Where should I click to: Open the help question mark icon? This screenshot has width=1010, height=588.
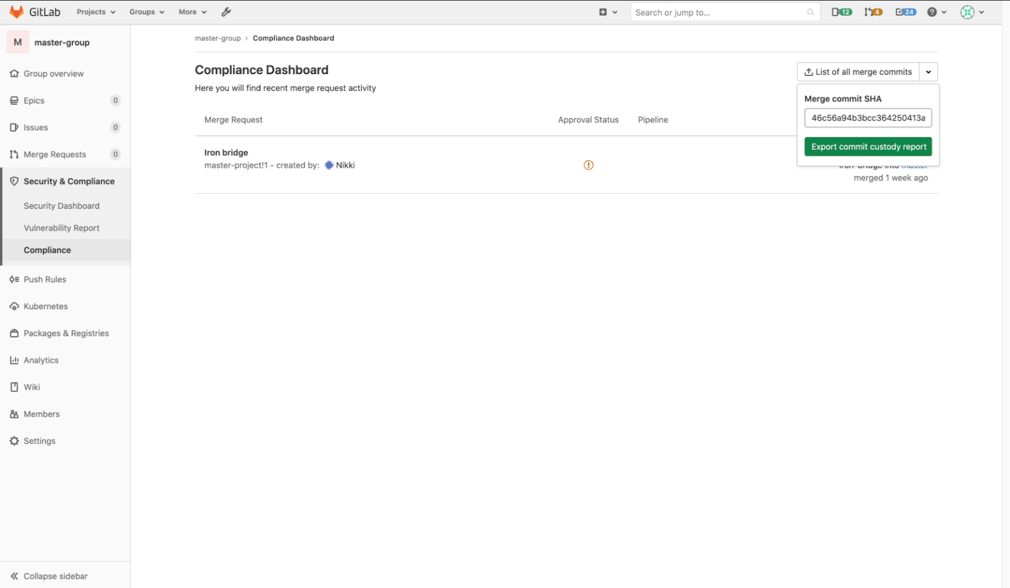(x=933, y=11)
